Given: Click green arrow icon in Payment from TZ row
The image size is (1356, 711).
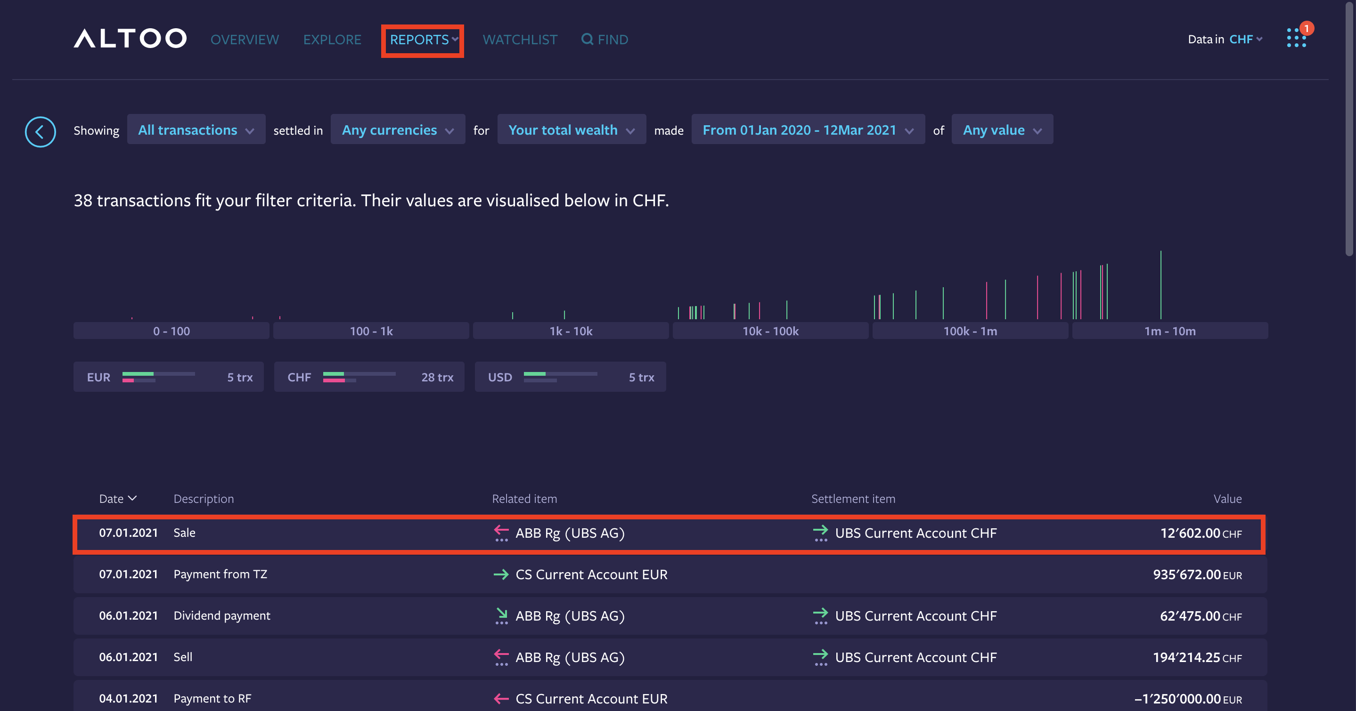Looking at the screenshot, I should tap(501, 574).
